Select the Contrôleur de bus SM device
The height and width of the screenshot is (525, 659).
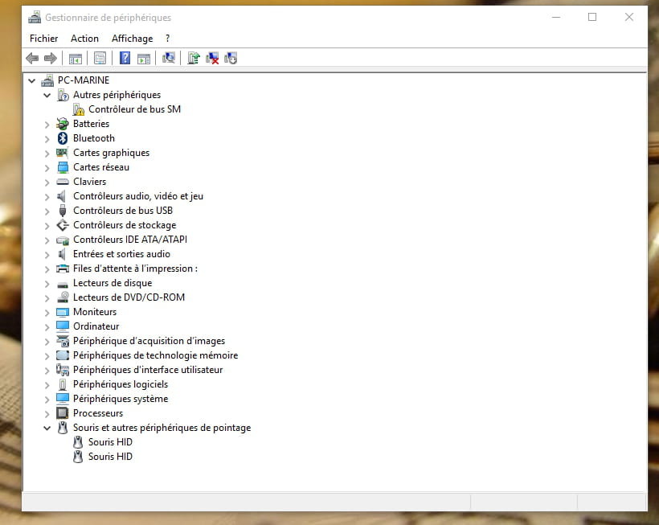(134, 109)
